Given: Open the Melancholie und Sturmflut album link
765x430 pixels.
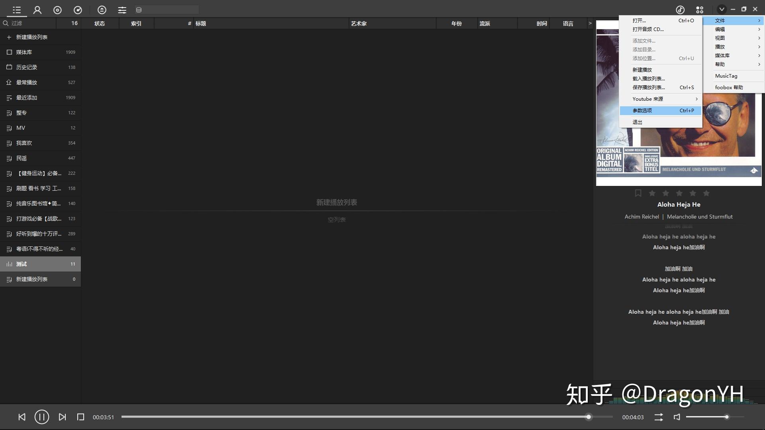Looking at the screenshot, I should click(700, 217).
